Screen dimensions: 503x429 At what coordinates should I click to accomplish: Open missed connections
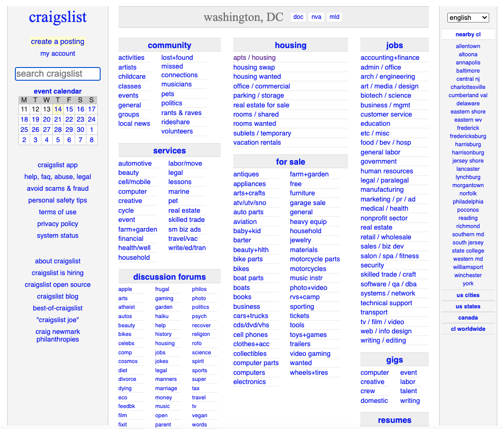179,71
